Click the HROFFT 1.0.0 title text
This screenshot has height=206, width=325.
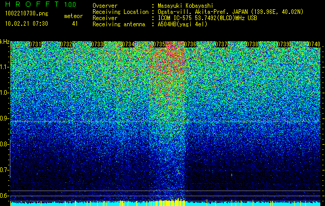41,4
